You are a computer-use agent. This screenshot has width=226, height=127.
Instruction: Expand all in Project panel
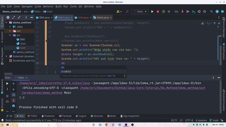[x=13, y=17]
